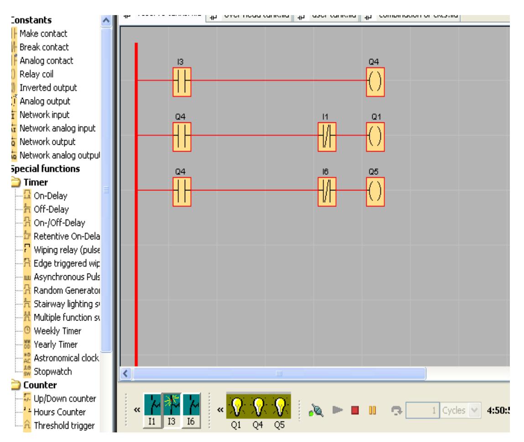Toggle simulation input switch I6
Screen dimensions: 524x442
[x=191, y=410]
